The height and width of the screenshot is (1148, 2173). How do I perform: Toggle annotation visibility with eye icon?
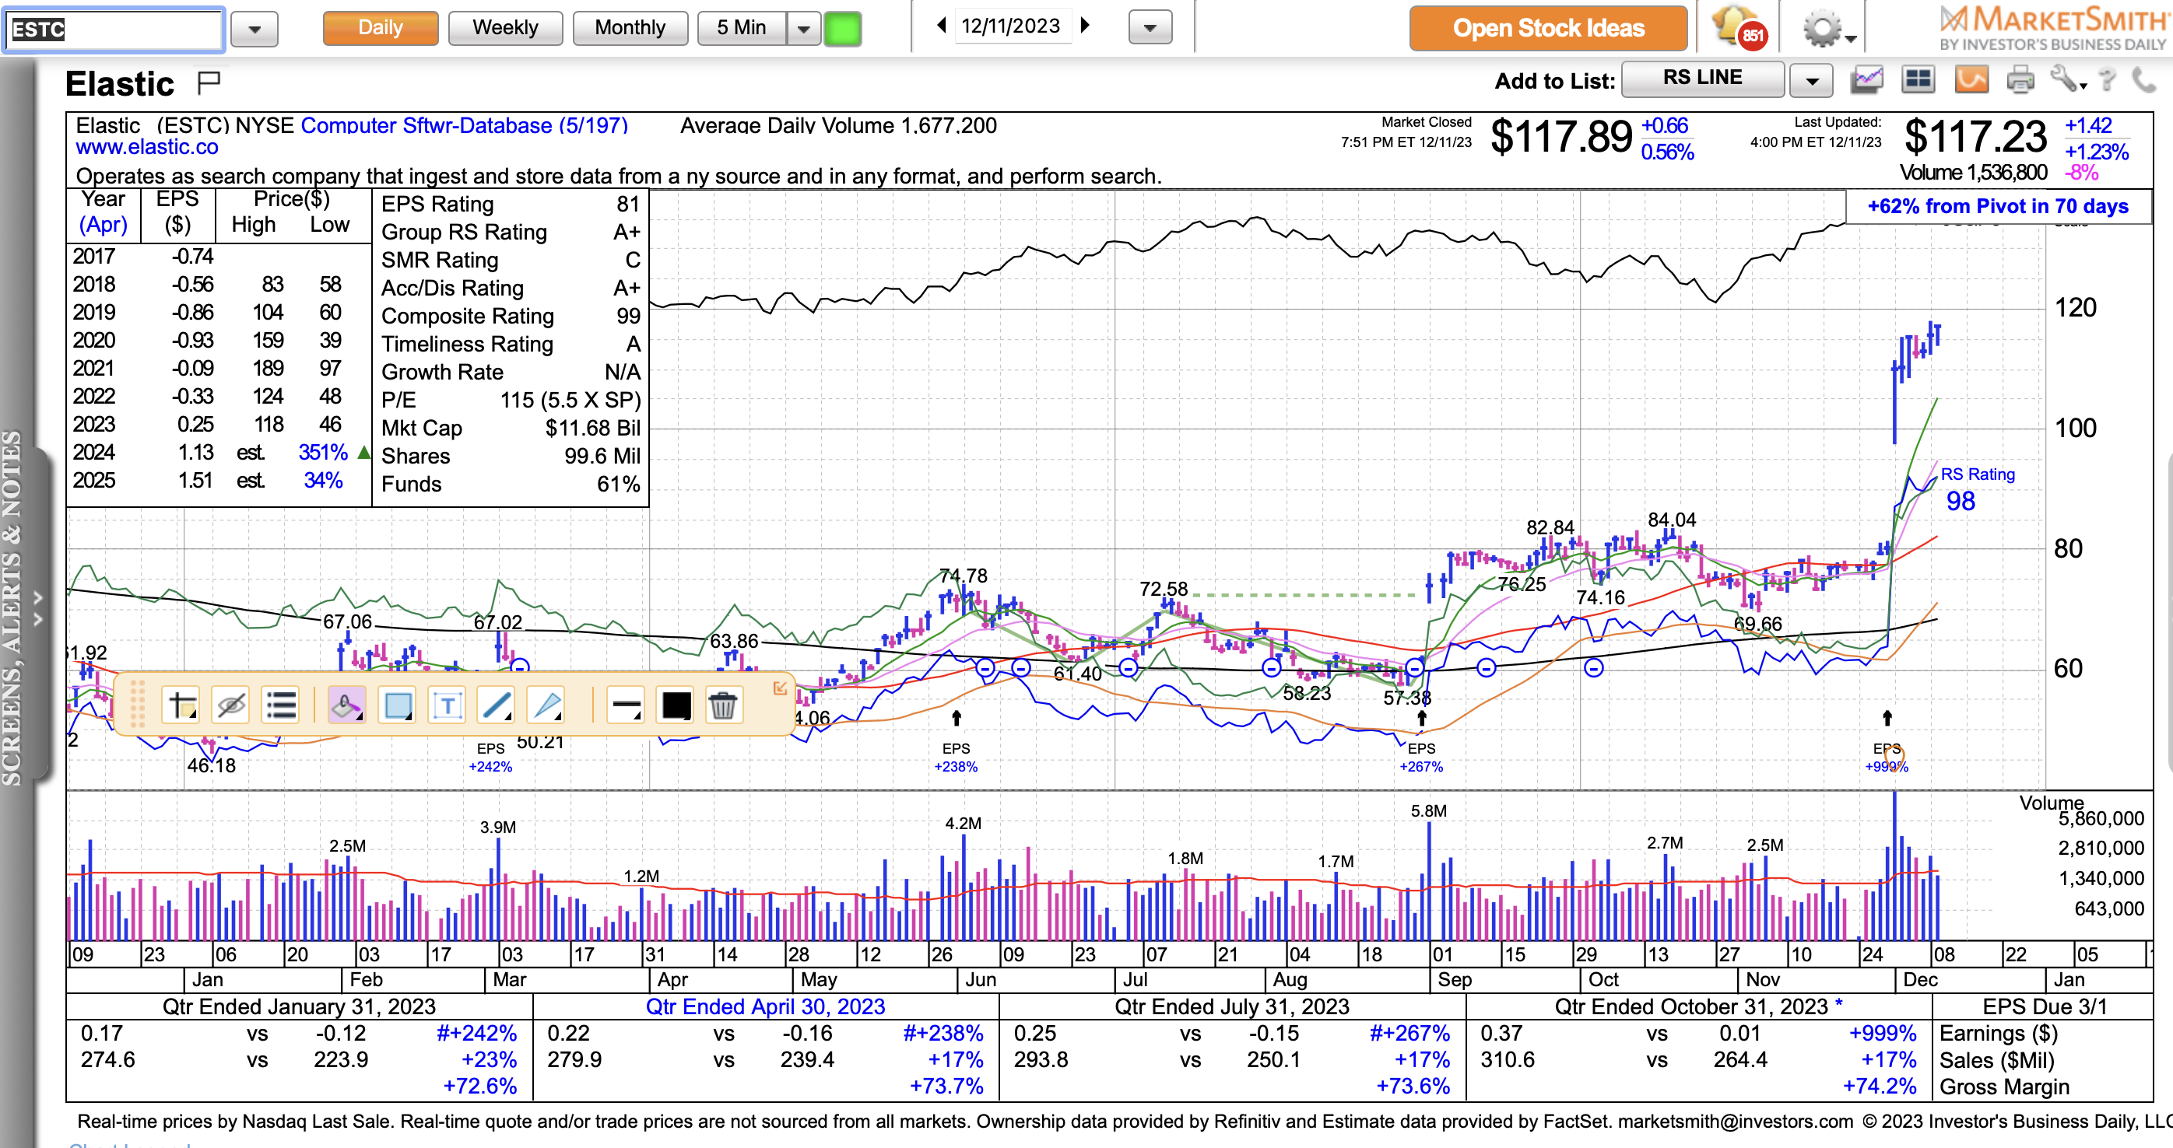[230, 705]
